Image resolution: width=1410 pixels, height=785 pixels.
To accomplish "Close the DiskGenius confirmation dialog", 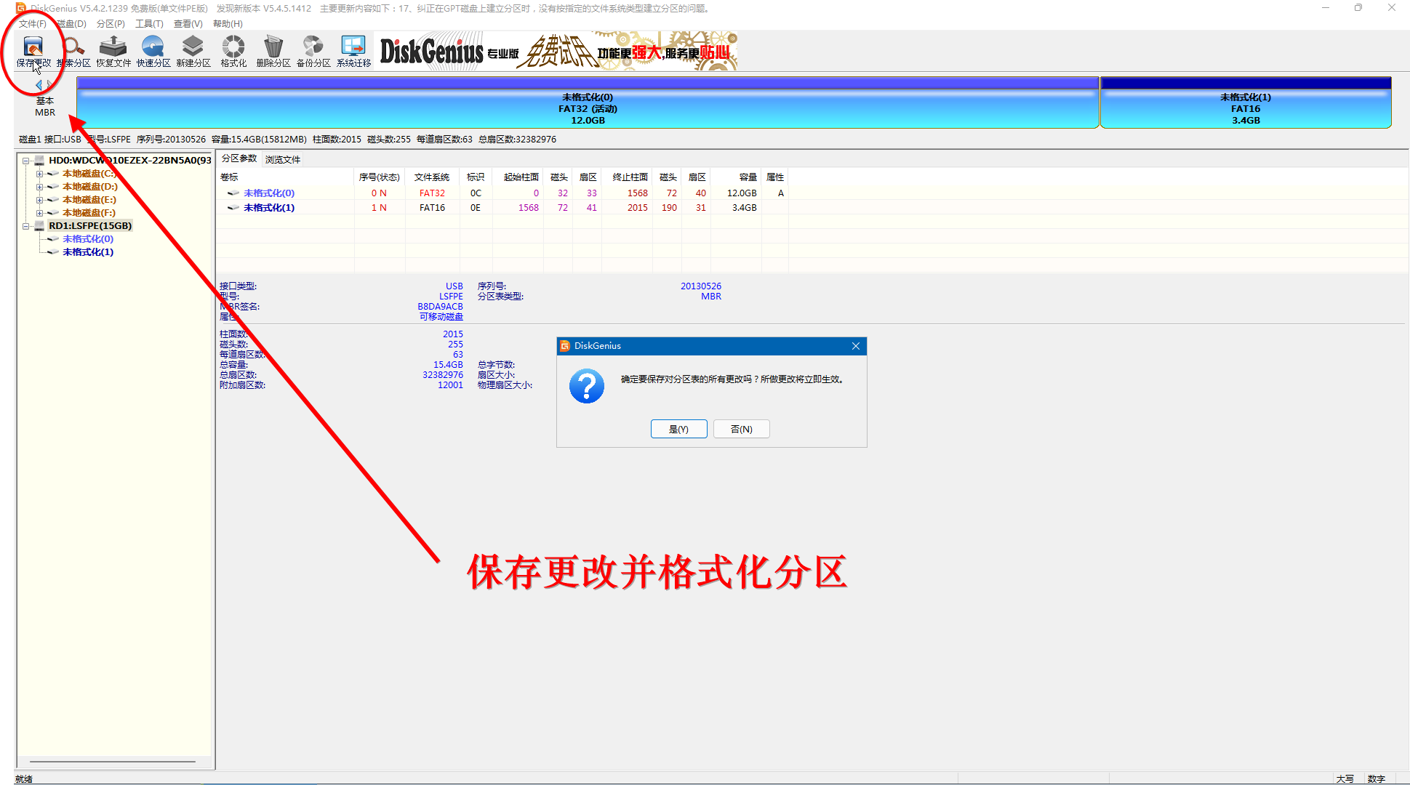I will point(856,346).
